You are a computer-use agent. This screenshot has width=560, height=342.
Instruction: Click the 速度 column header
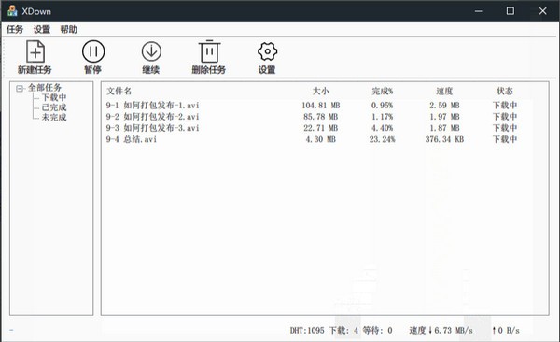click(x=444, y=92)
